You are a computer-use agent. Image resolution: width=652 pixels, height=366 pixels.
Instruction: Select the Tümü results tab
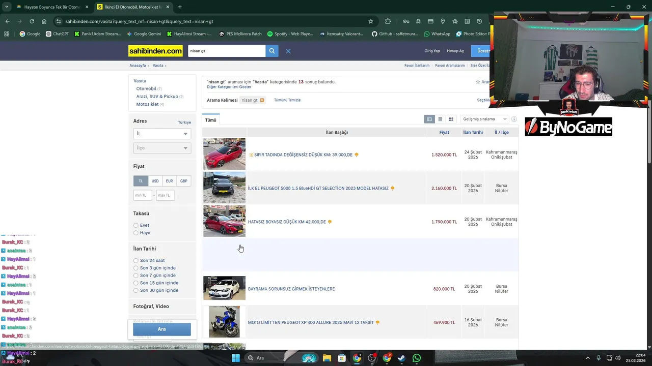click(211, 120)
